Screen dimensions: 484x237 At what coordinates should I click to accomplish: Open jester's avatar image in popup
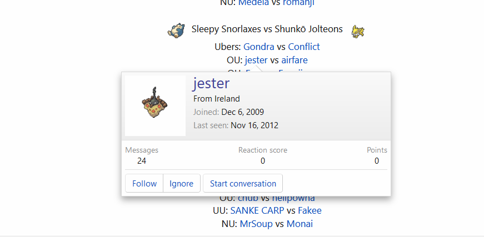[x=155, y=105]
